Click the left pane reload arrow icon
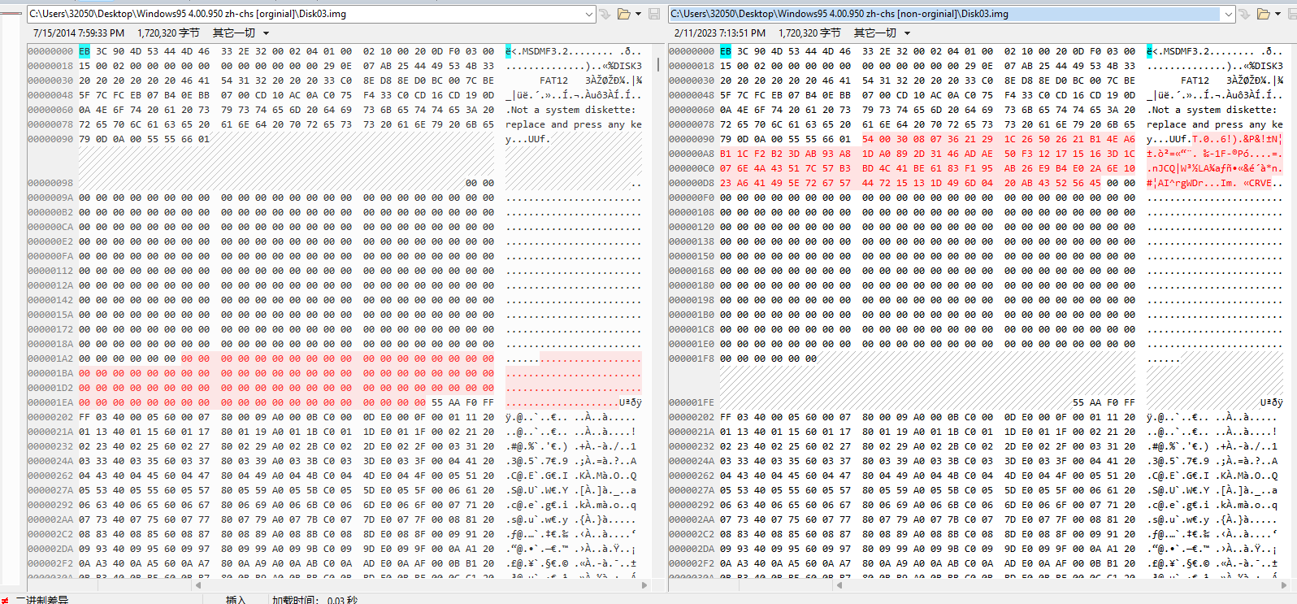Screen dimensions: 1297x604 tap(605, 14)
